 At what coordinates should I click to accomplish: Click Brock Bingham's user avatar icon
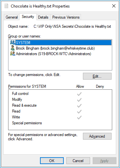[x=13, y=48]
